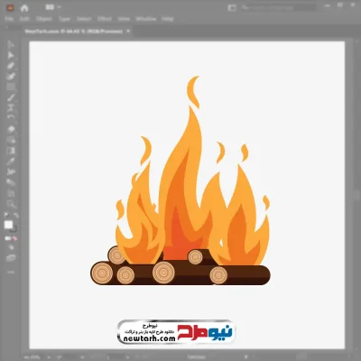Select the Eraser tool
This screenshot has height=361, width=361.
click(11, 129)
